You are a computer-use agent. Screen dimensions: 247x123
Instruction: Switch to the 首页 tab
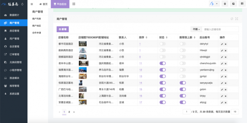click(x=43, y=4)
